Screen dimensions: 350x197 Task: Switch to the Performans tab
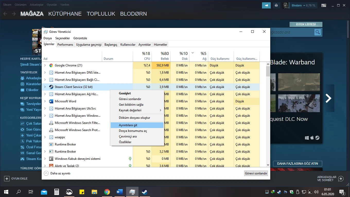tap(65, 45)
